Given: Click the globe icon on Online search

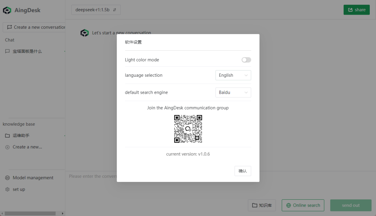Looking at the screenshot, I should 288,205.
